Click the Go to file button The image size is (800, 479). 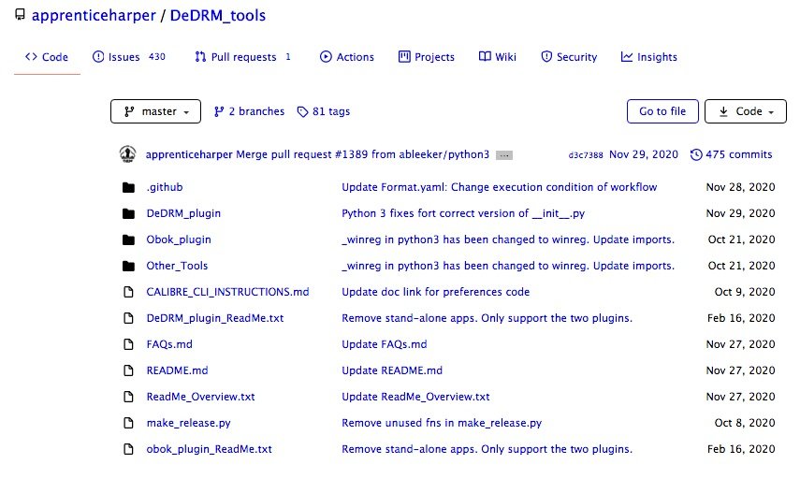(662, 111)
